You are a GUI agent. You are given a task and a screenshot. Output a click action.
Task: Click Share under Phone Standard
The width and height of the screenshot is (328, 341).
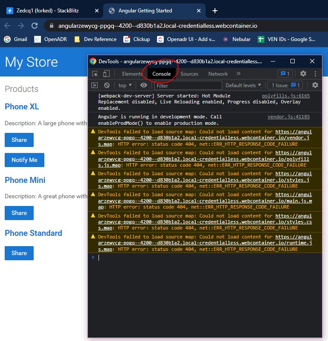pyautogui.click(x=19, y=253)
